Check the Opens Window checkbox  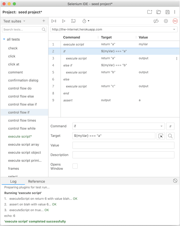75,166
